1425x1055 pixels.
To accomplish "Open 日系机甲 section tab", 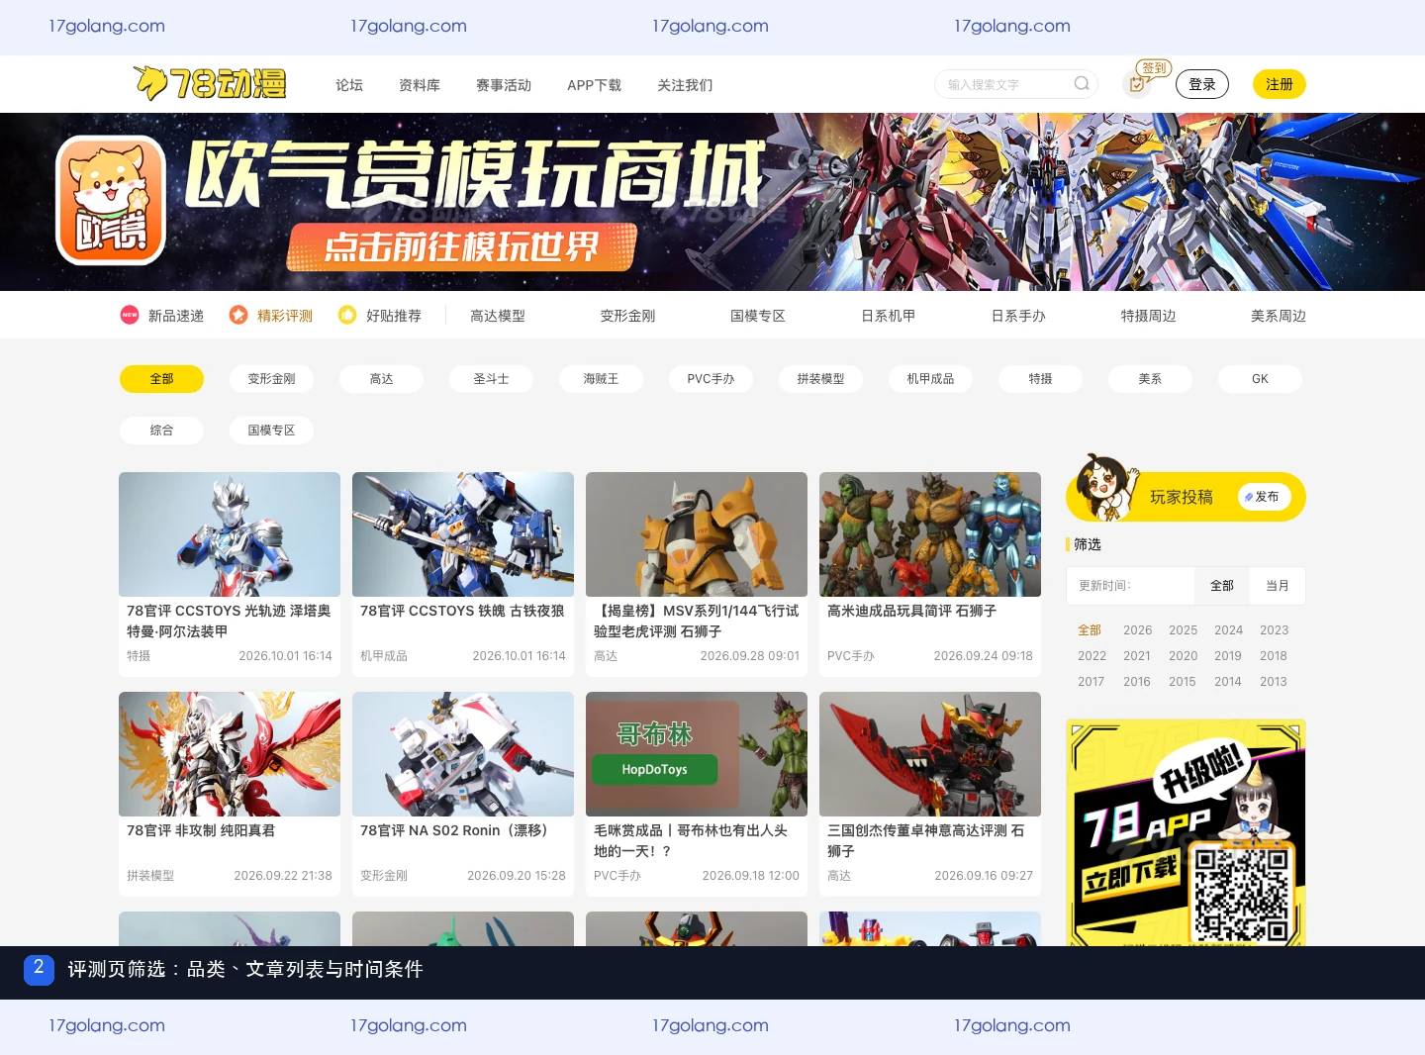I will click(x=888, y=316).
